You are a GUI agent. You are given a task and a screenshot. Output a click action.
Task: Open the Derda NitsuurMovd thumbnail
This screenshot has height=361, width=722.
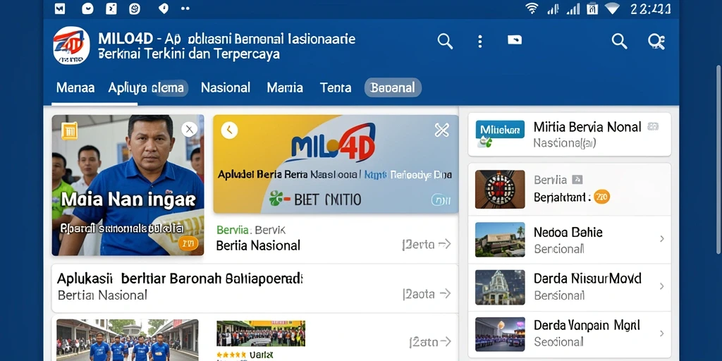(x=500, y=288)
